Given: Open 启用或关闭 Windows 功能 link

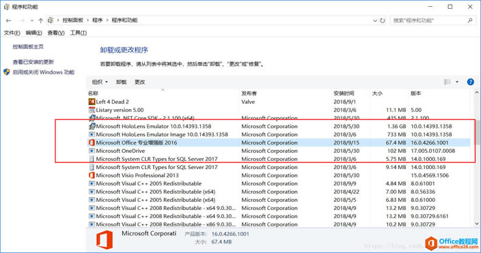Looking at the screenshot, I should (x=44, y=72).
